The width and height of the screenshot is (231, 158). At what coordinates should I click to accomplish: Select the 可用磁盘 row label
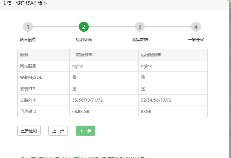pyautogui.click(x=28, y=112)
